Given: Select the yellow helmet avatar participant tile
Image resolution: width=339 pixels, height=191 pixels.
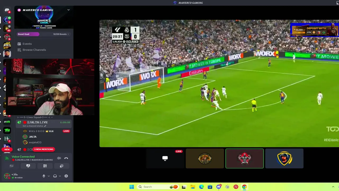Looking at the screenshot, I should (x=284, y=158).
